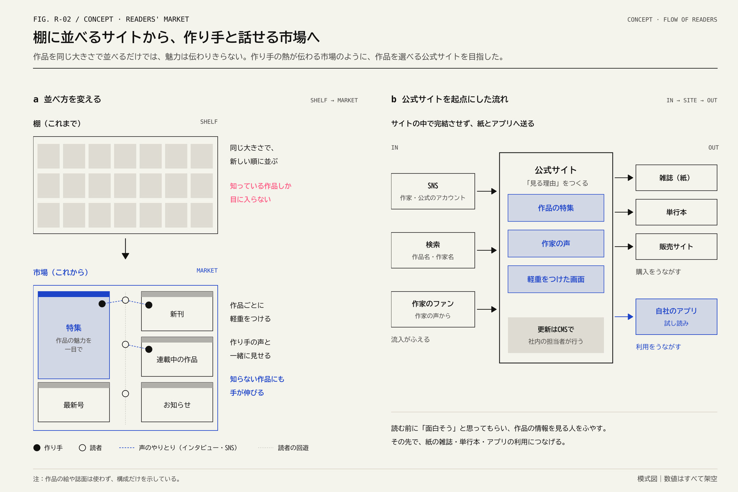Select the 最新号 box

[x=74, y=402]
